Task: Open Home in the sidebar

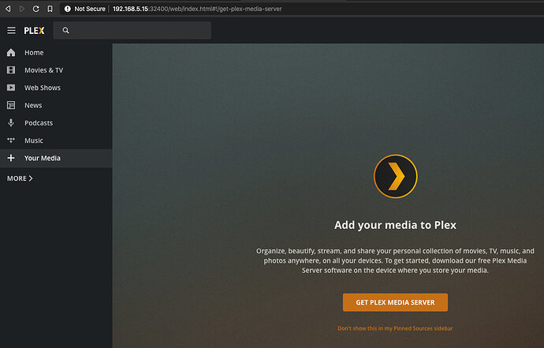Action: 56,52
